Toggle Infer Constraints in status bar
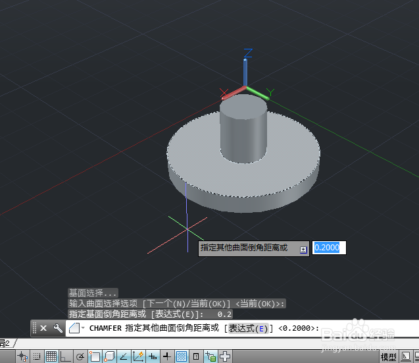Screen dimensions: 419x363 click(x=22, y=356)
